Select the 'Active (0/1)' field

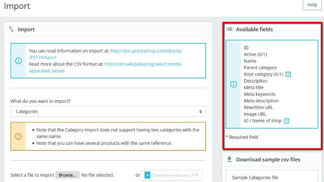[x=255, y=54]
